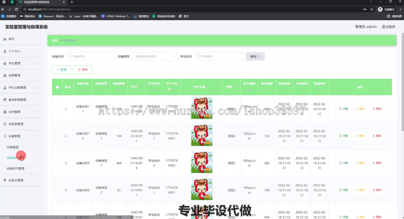
Task: Open a new browser tab with plus
Action: (x=72, y=2)
